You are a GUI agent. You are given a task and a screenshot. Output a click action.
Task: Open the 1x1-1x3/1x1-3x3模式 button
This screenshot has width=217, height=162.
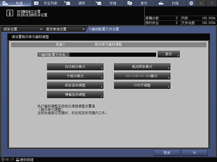(142, 76)
